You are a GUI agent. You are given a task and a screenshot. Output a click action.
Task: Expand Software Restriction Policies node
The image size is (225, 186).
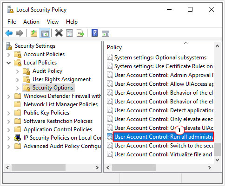coord(9,122)
